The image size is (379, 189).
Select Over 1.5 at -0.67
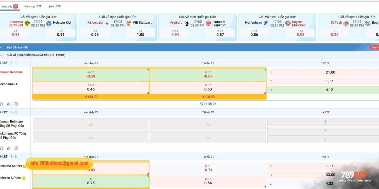(x=208, y=74)
